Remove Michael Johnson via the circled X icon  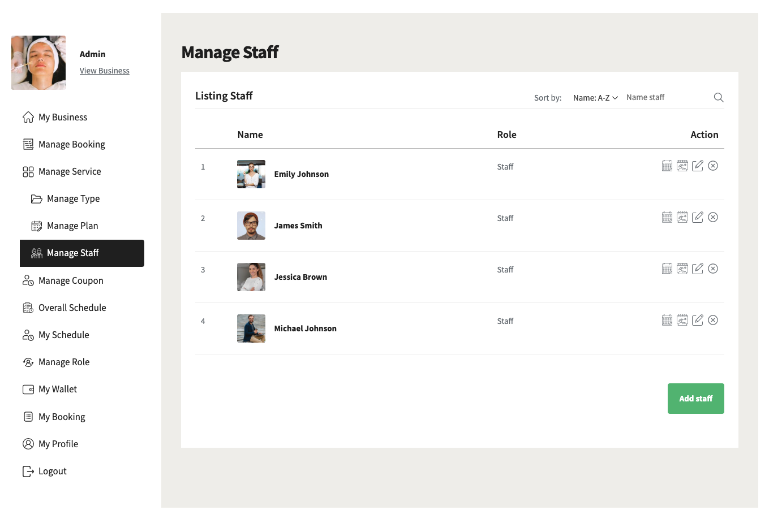point(713,320)
